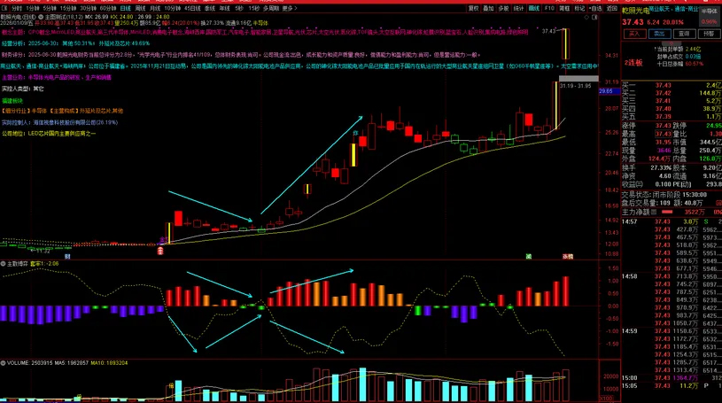Click the 福建板块 green link
This screenshot has height=403, width=722.
(x=12, y=100)
